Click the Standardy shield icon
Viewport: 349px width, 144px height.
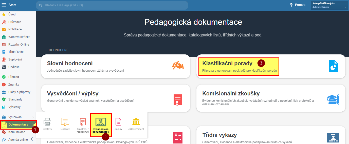pos(4,99)
